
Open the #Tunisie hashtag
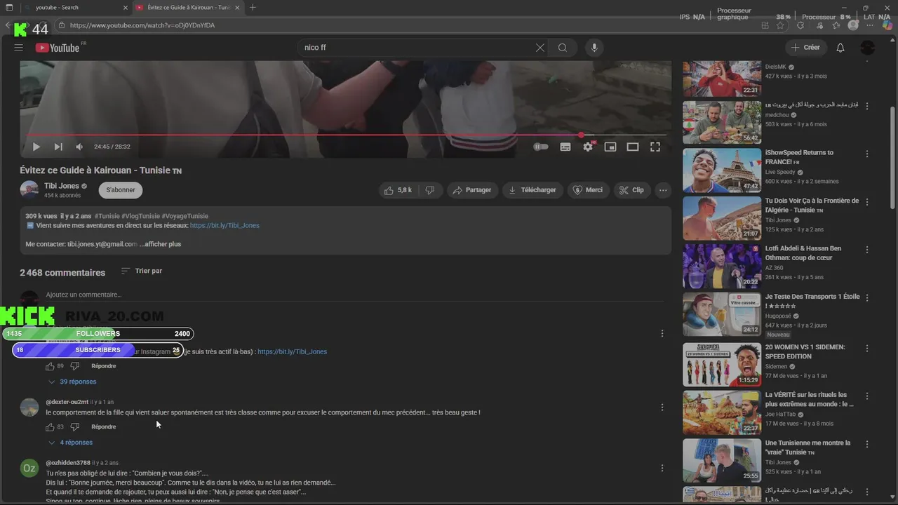(x=107, y=216)
